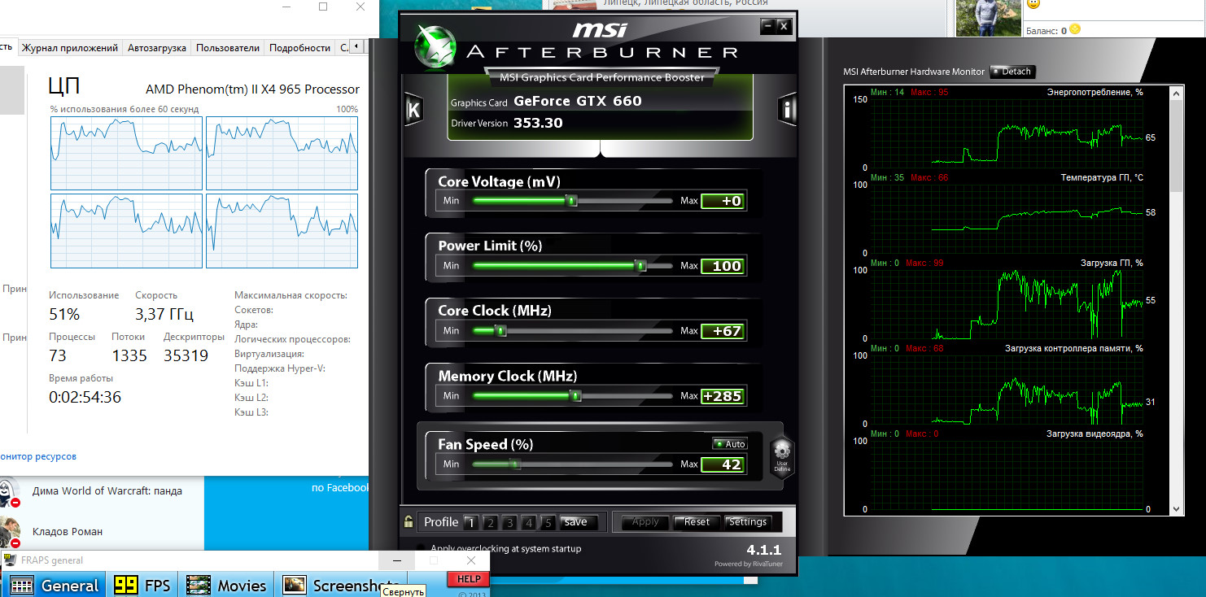Screen dimensions: 1206x597
Task: Select Profile slot 2
Action: click(x=490, y=522)
